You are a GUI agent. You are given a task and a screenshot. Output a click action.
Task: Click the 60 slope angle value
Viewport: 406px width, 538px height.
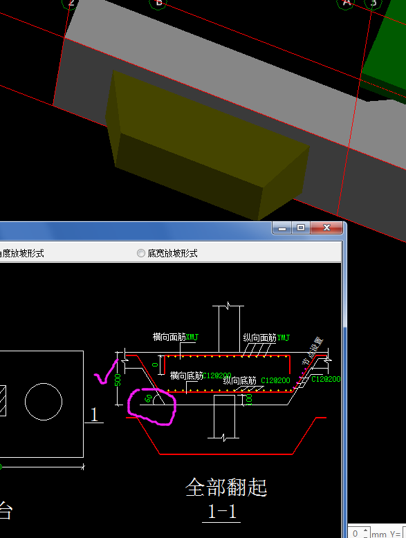[148, 399]
